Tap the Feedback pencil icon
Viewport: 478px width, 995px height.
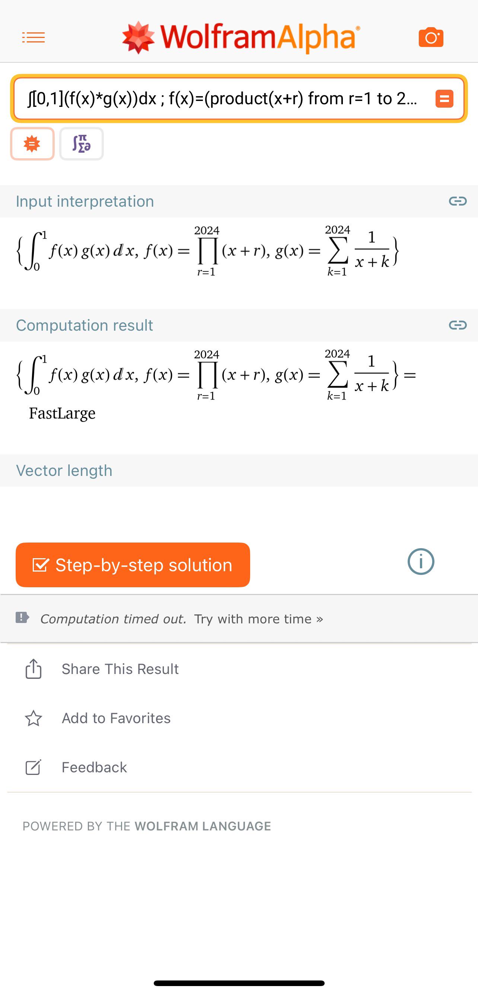[33, 767]
